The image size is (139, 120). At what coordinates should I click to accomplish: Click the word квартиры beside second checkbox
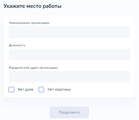coord(63,89)
